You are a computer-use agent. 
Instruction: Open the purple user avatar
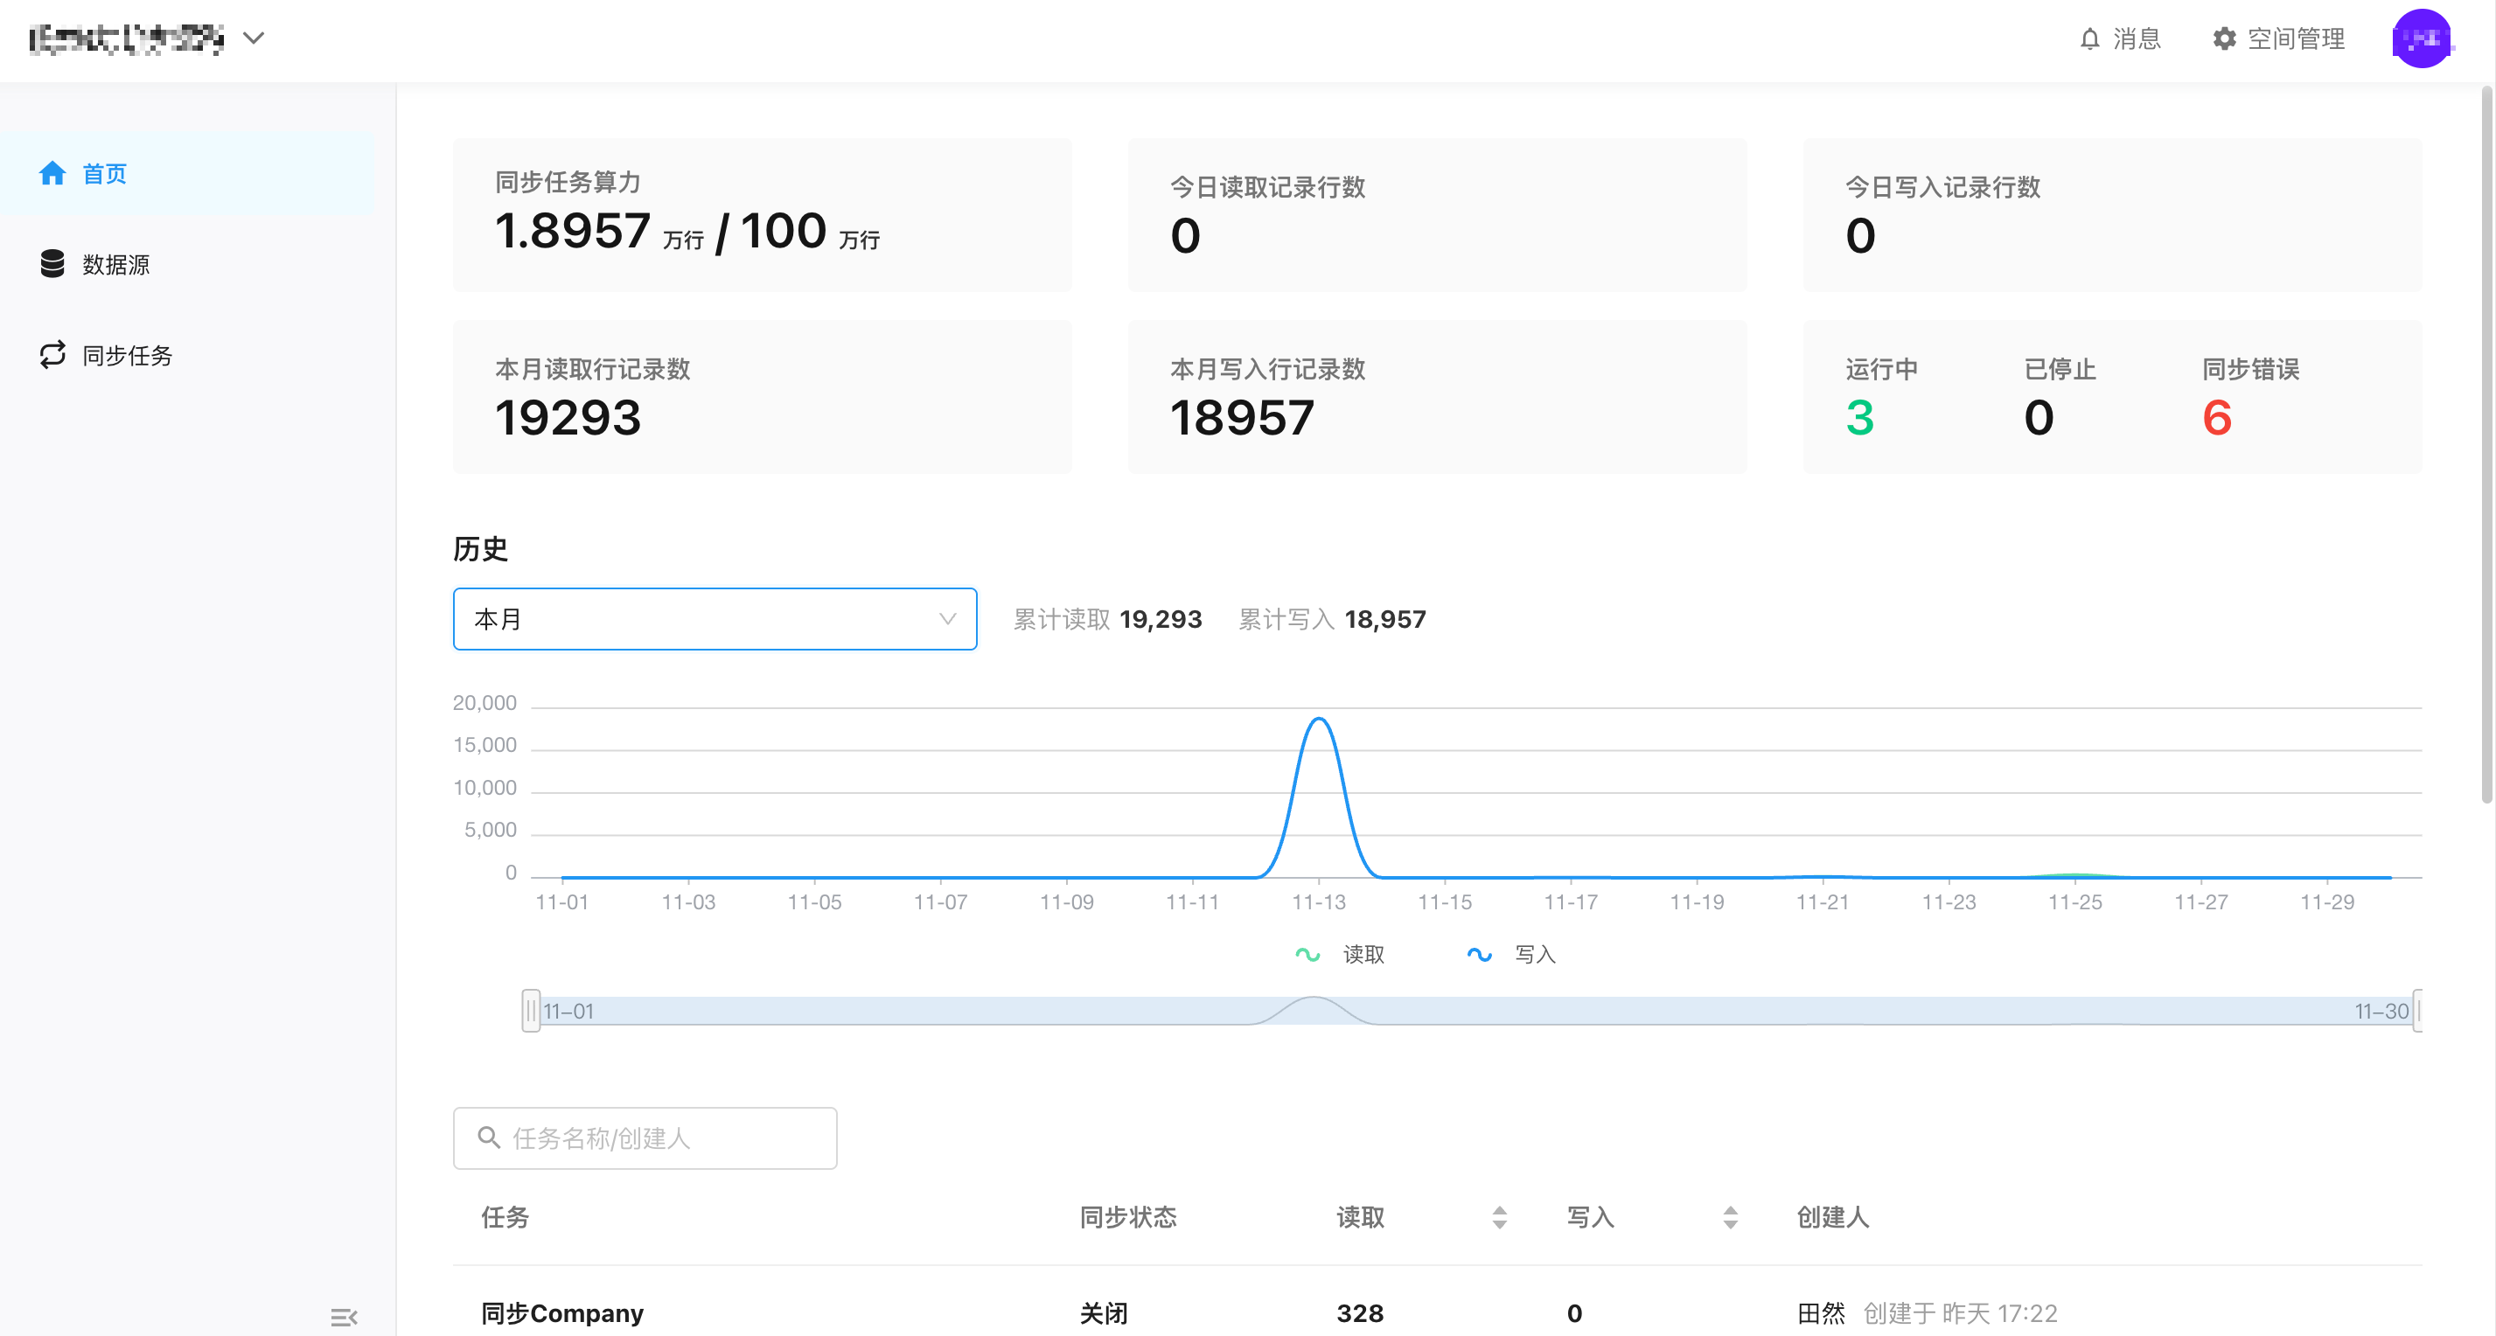2421,38
